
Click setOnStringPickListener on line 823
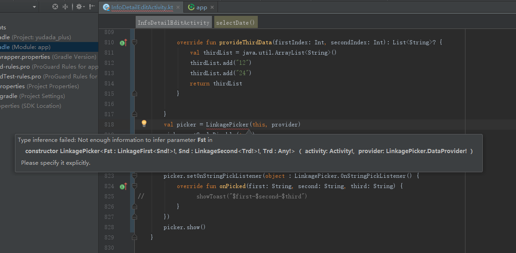coord(225,176)
